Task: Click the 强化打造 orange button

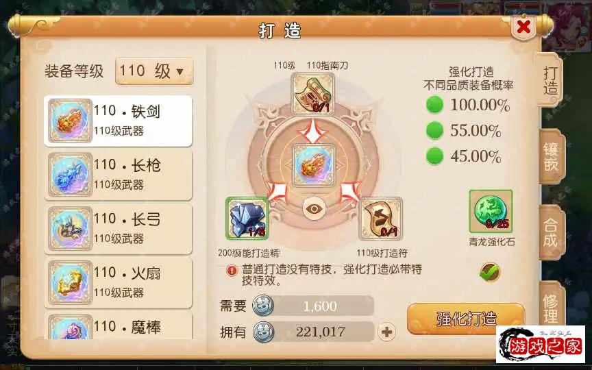Action: click(466, 319)
